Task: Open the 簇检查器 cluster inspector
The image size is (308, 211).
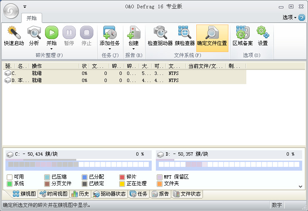Action: tap(185, 36)
